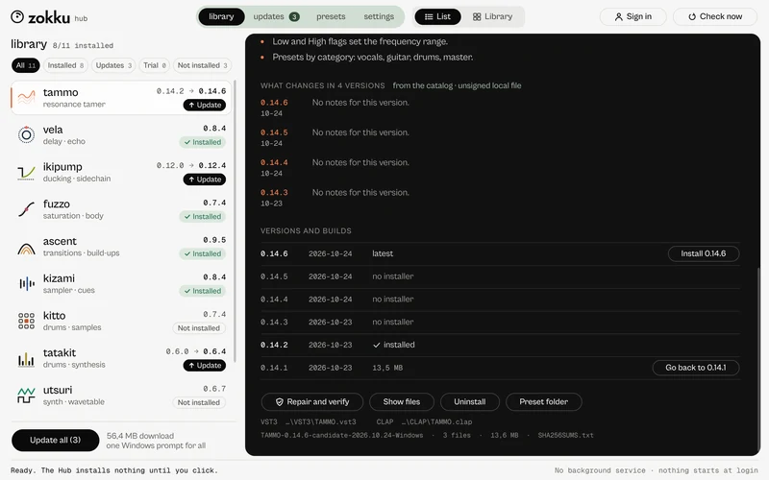769x480 pixels.
Task: Click the utsuri wavetable synth icon
Action: pos(26,396)
